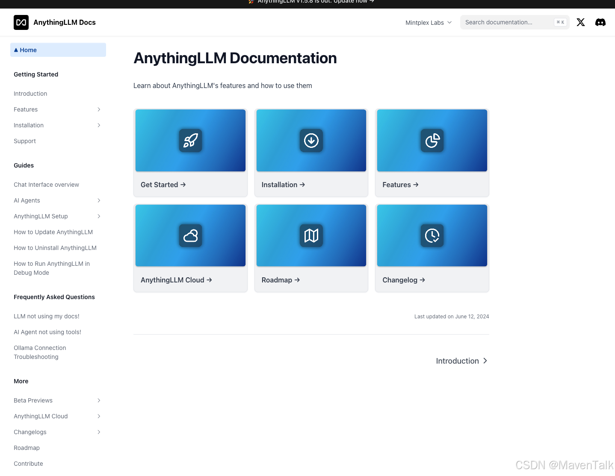Expand the Features sidebar section
The height and width of the screenshot is (476, 615).
click(99, 109)
